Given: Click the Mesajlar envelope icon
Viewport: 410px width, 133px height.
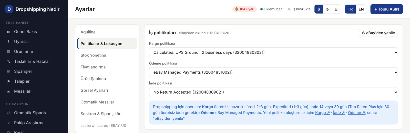Looking at the screenshot, I should tap(8, 92).
